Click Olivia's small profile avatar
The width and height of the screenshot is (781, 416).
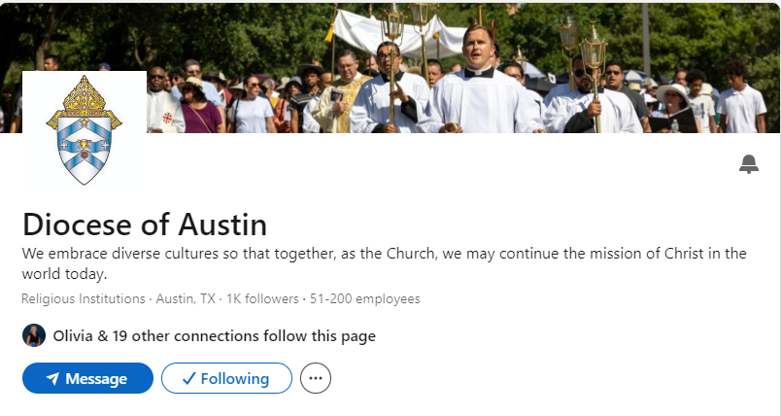point(34,336)
